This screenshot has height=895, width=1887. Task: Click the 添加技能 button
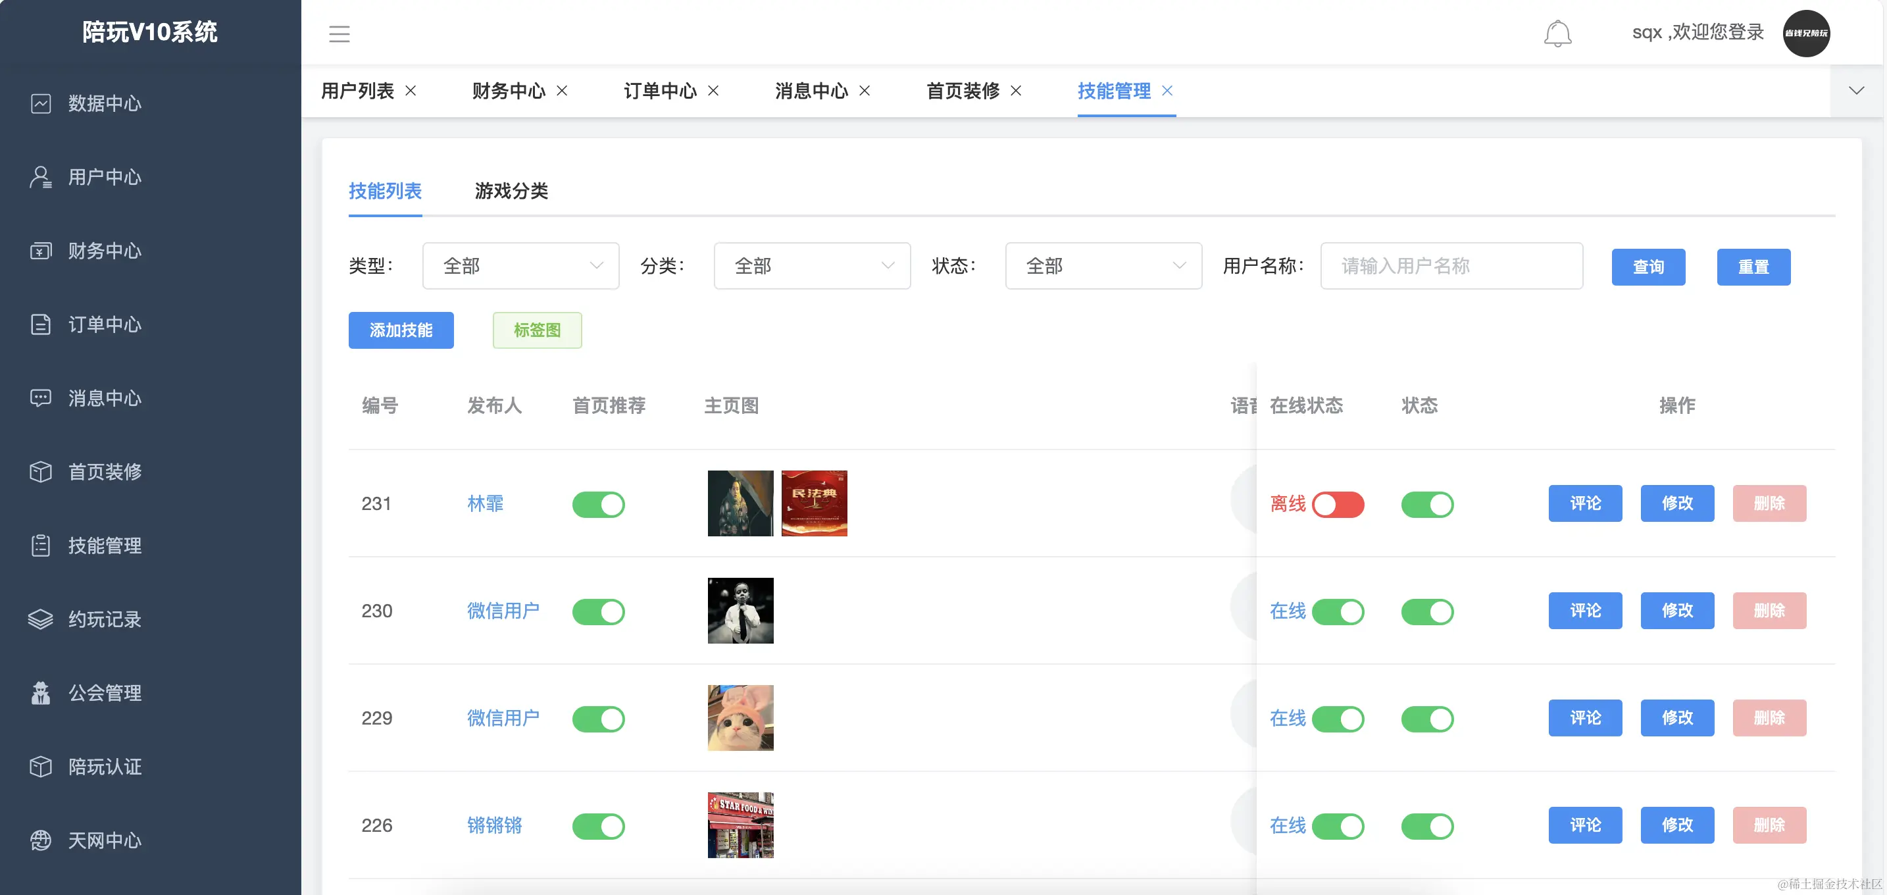[401, 330]
